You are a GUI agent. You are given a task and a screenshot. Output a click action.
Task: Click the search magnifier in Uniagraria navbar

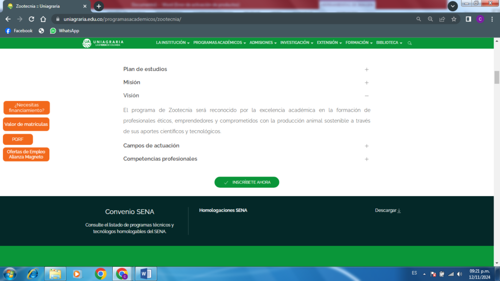tap(410, 43)
